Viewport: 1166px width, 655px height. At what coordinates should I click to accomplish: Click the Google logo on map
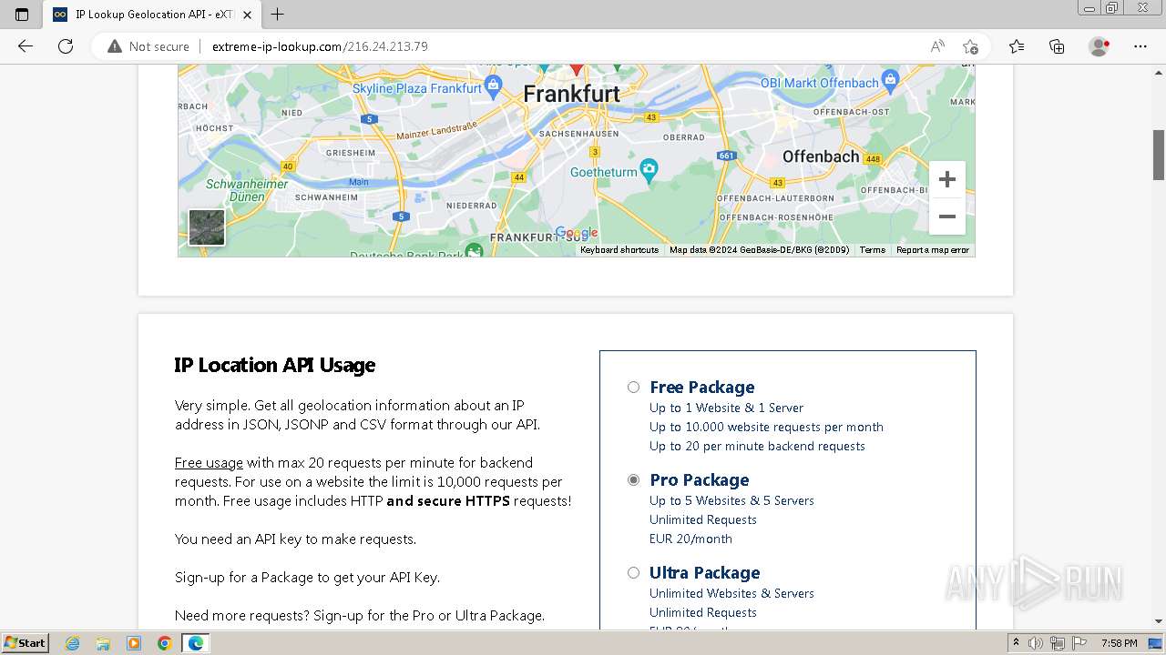[x=576, y=233]
